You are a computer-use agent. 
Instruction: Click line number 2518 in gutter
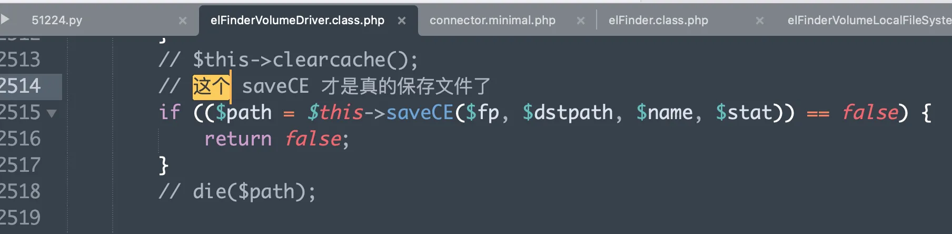[x=20, y=191]
